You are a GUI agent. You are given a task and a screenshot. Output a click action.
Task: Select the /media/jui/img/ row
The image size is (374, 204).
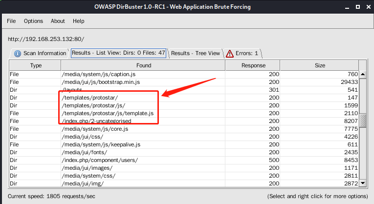pos(184,184)
